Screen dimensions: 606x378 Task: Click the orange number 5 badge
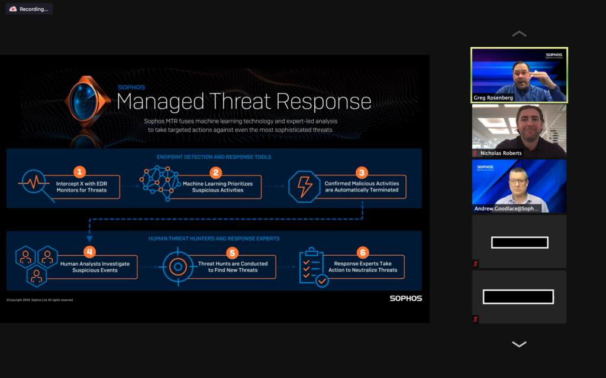click(232, 253)
